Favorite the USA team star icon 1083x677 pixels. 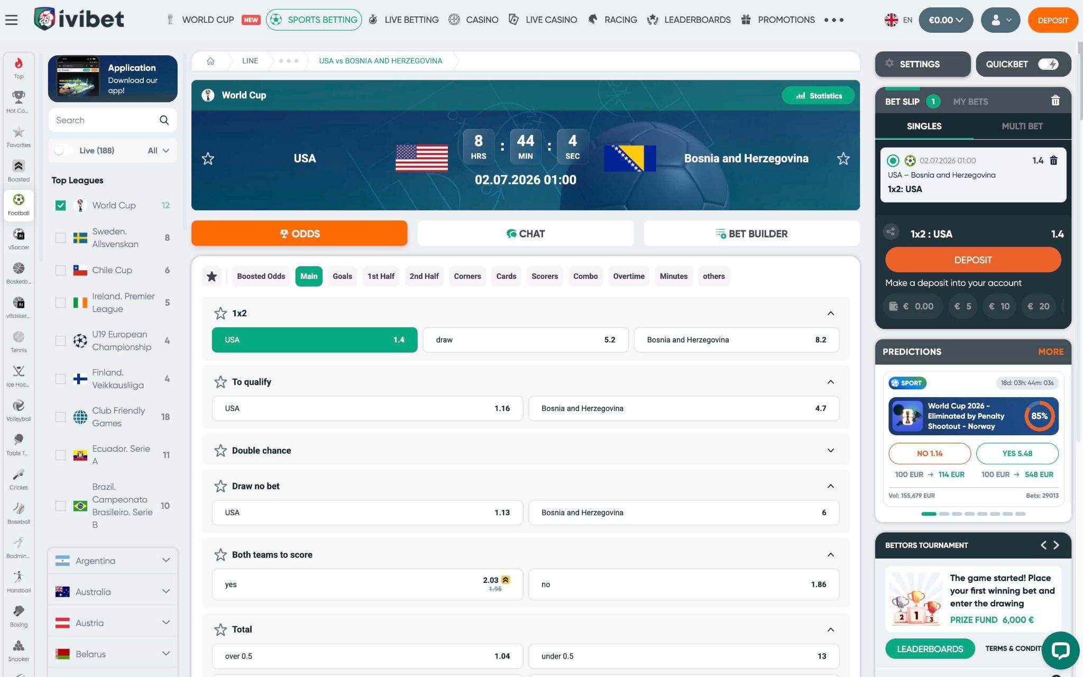coord(208,159)
